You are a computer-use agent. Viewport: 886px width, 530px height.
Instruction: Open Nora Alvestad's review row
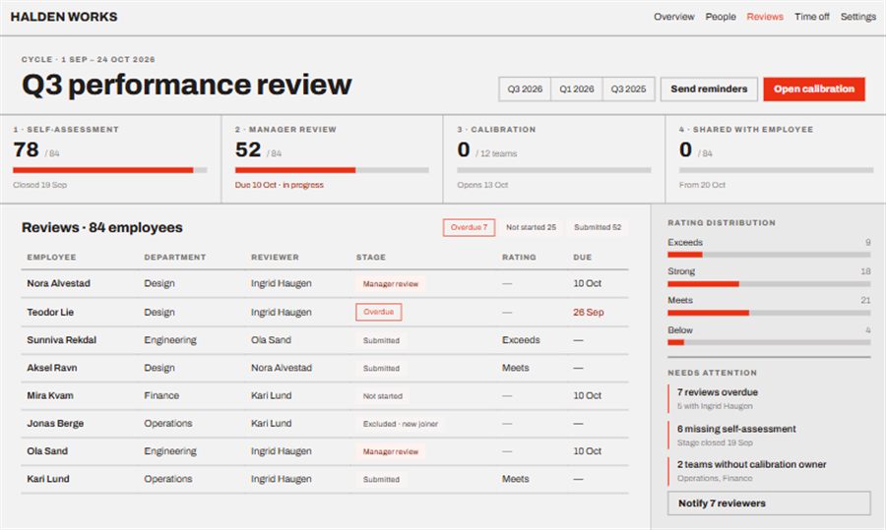(324, 283)
